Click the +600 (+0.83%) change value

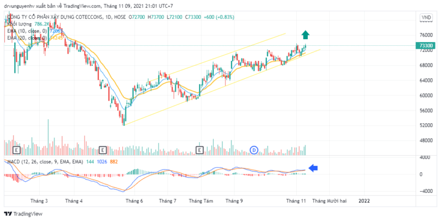[x=218, y=17]
